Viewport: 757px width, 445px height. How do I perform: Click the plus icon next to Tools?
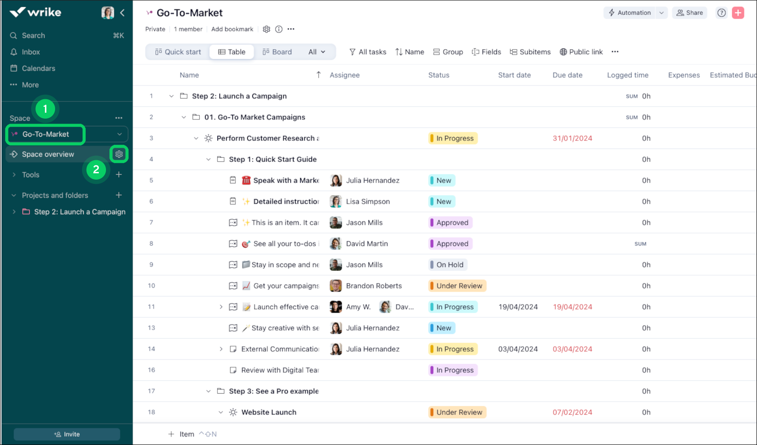pos(119,175)
